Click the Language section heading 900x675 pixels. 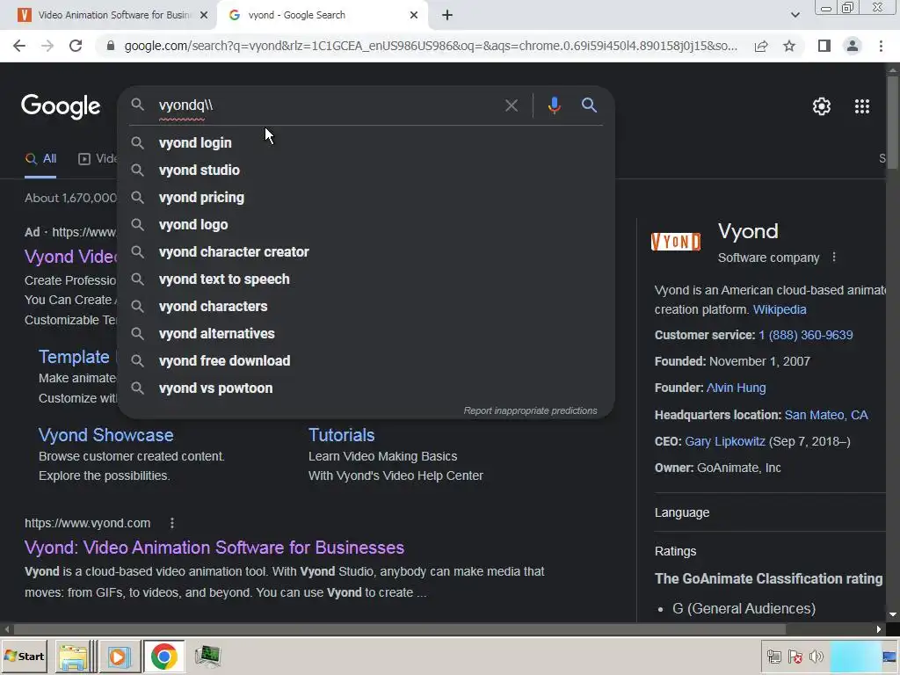[682, 512]
